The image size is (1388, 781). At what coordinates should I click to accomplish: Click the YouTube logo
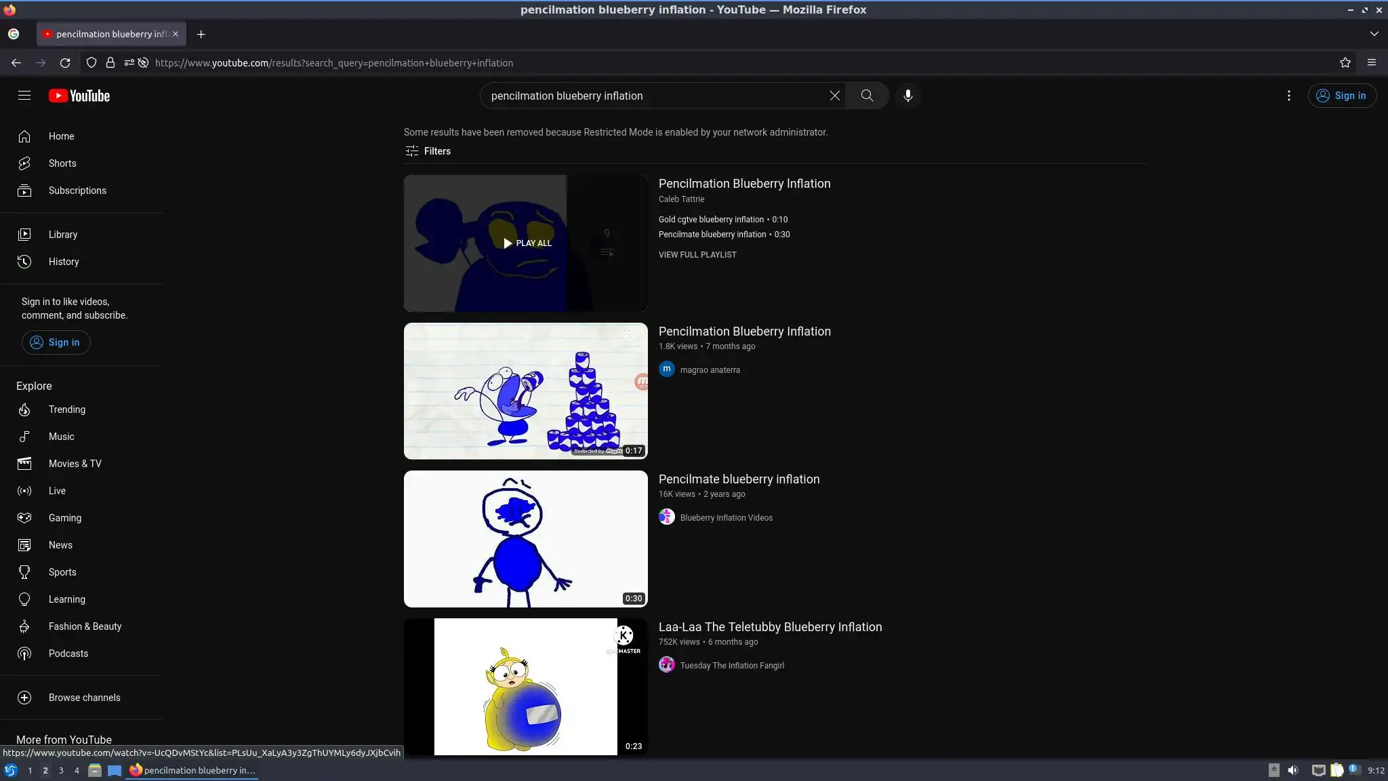(x=79, y=96)
